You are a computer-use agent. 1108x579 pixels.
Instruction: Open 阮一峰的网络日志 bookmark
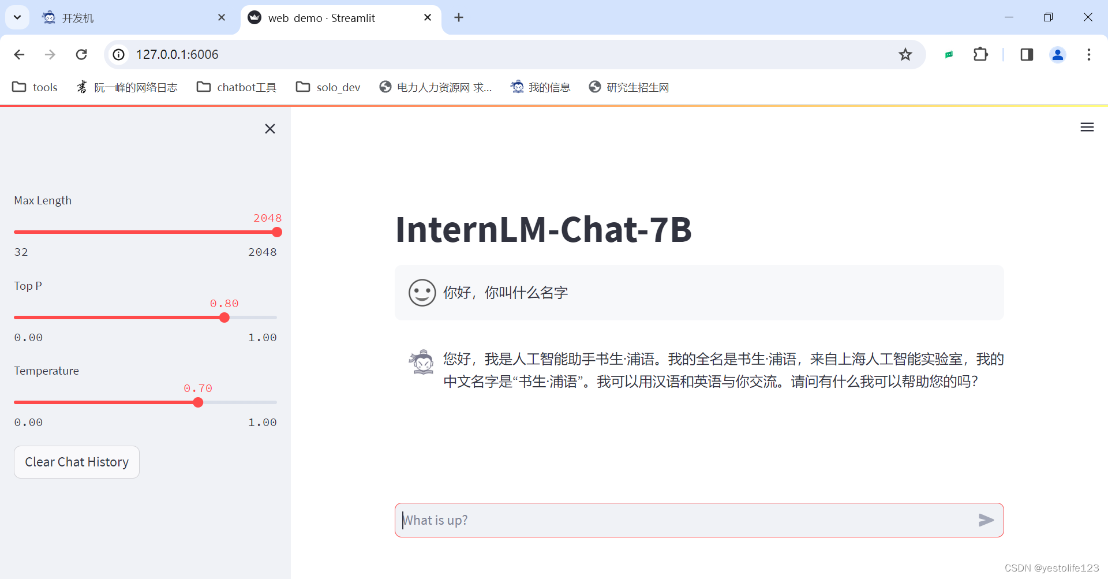[127, 87]
